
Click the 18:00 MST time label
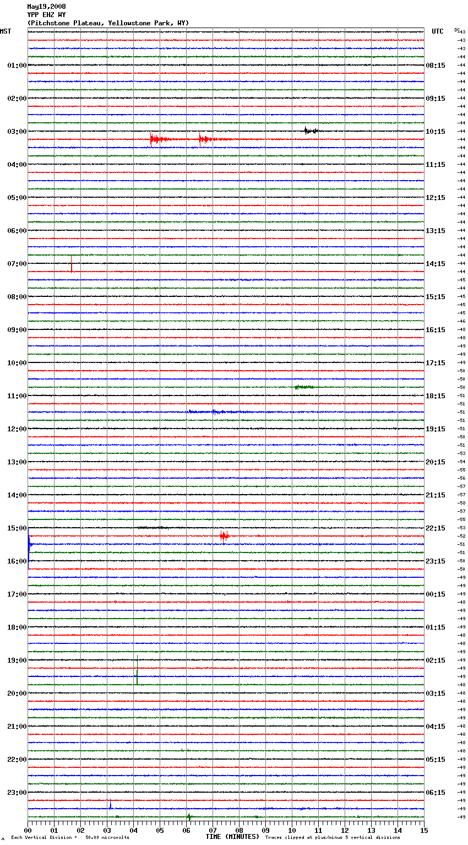point(17,627)
